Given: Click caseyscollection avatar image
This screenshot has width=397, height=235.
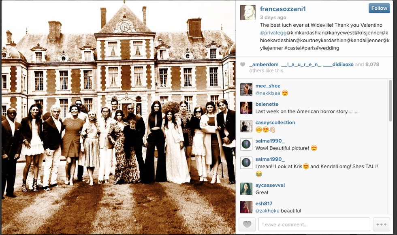Looking at the screenshot, I should [246, 126].
